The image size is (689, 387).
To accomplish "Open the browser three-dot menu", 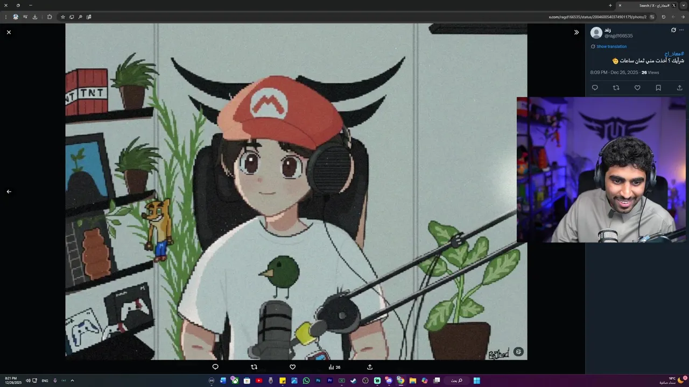I will coord(6,17).
